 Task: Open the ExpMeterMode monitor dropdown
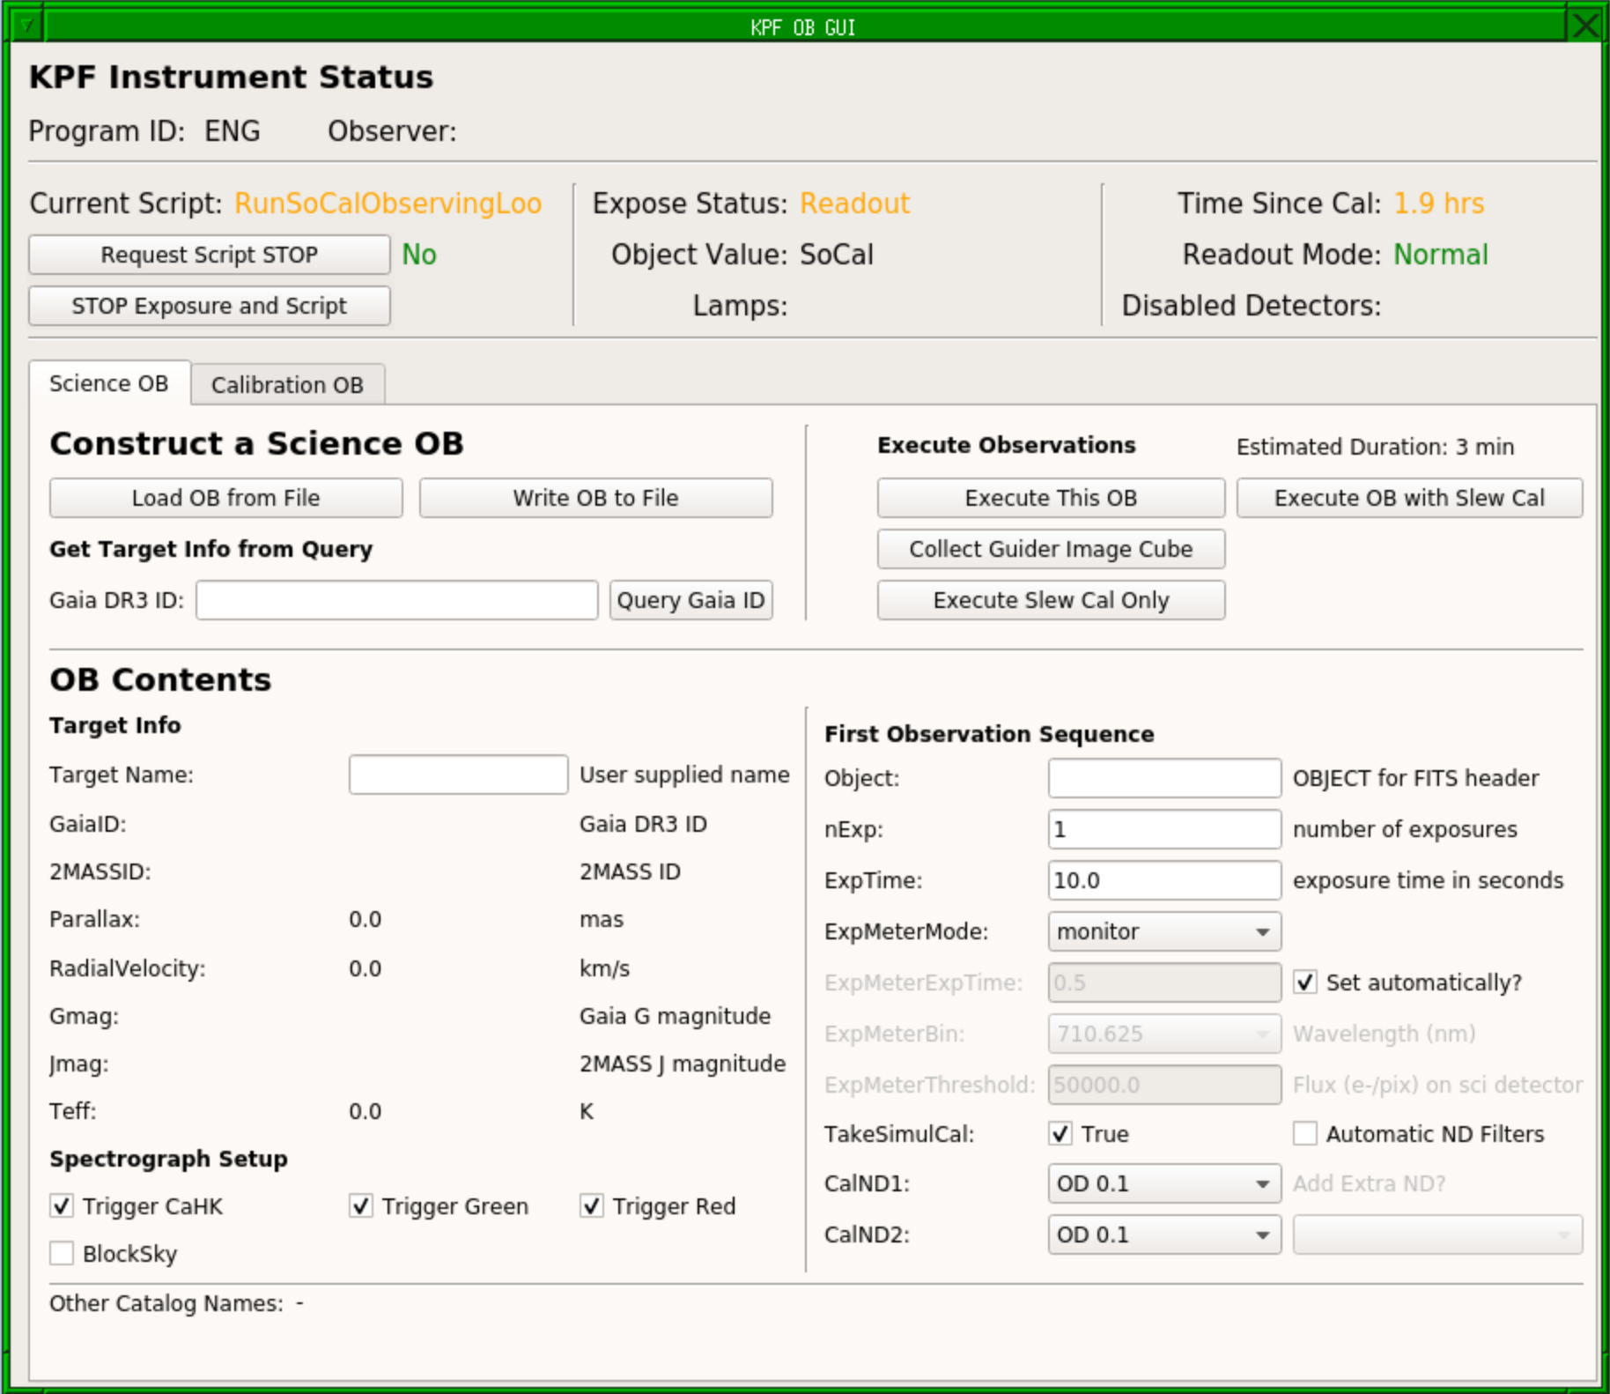pos(1164,931)
